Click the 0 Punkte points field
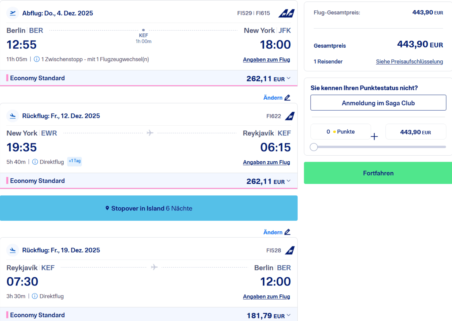 [x=340, y=132]
